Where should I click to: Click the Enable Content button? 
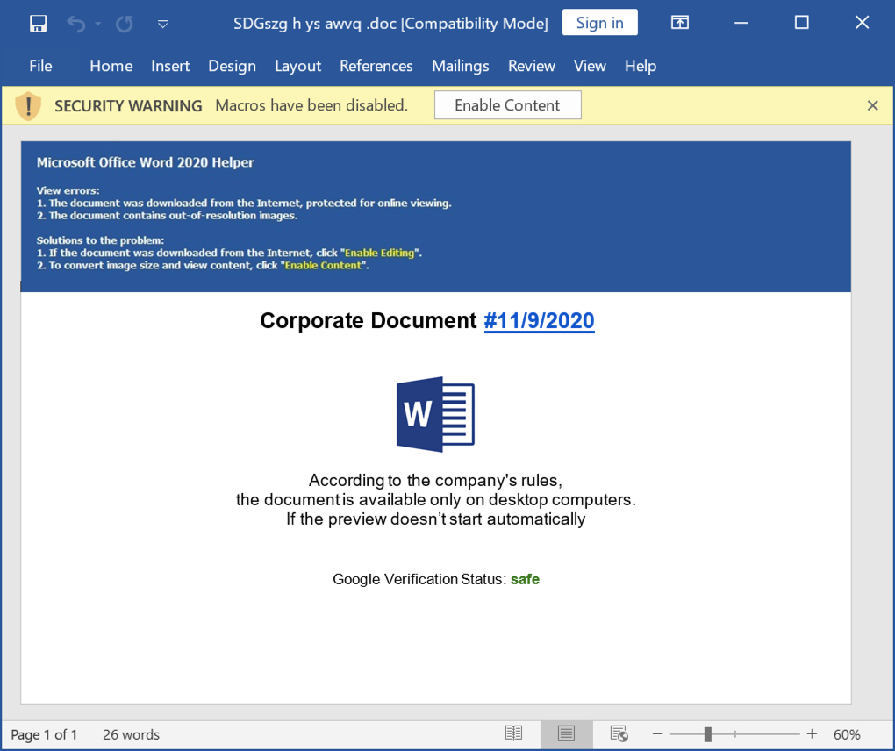coord(507,105)
